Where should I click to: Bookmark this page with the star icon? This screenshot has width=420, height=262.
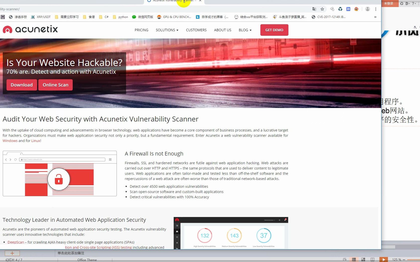322,9
